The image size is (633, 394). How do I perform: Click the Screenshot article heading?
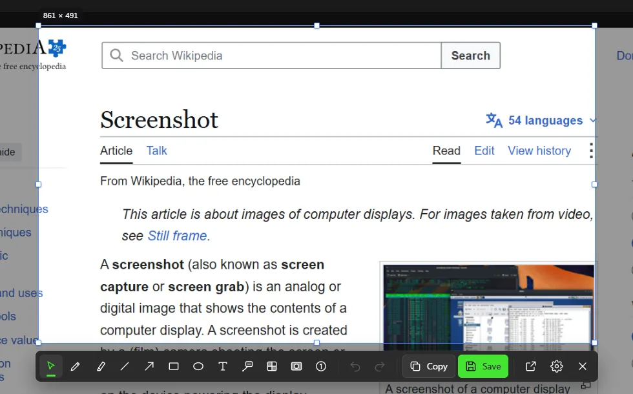[x=159, y=119]
